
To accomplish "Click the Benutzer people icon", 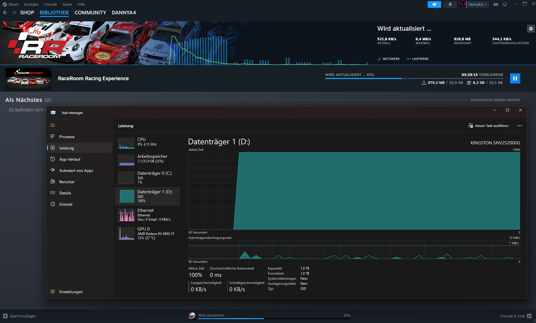I will click(53, 181).
